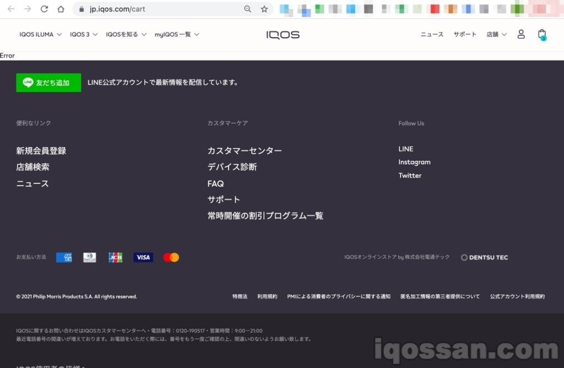Click the VISA card icon
The height and width of the screenshot is (368, 564).
click(143, 257)
